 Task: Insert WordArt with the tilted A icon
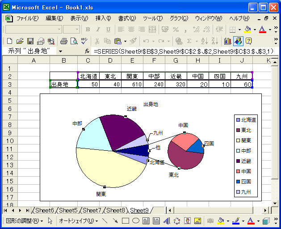click(167, 221)
